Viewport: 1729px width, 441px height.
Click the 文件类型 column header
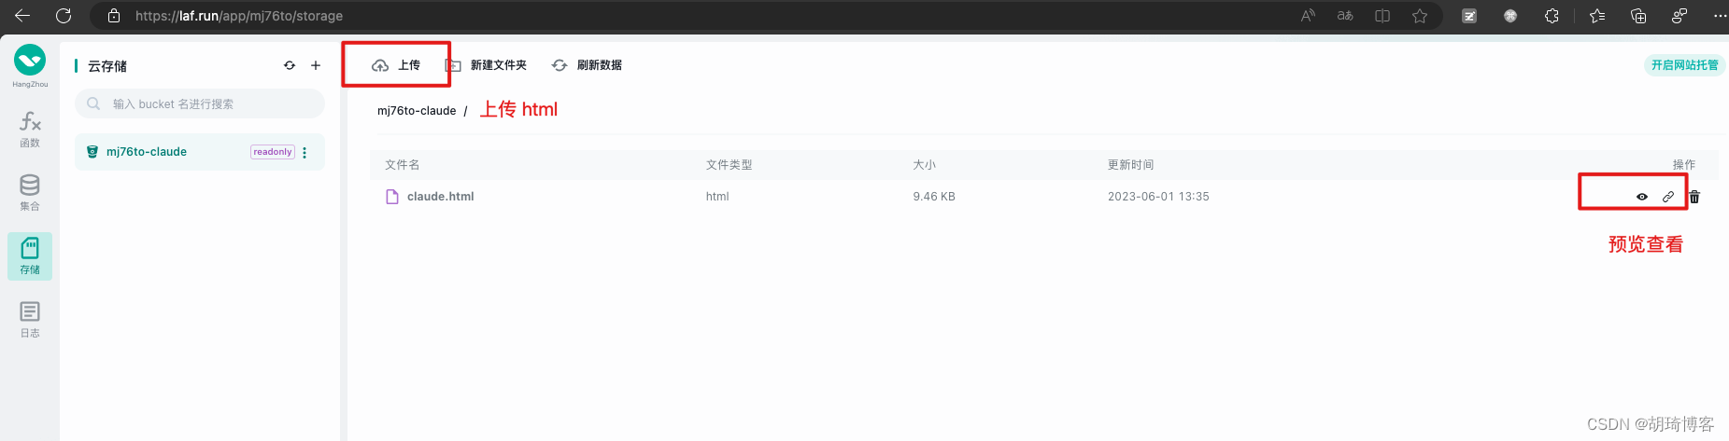[729, 165]
